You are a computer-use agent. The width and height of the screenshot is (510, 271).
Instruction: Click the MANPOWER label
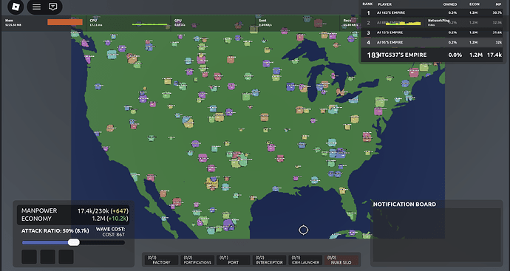click(39, 210)
